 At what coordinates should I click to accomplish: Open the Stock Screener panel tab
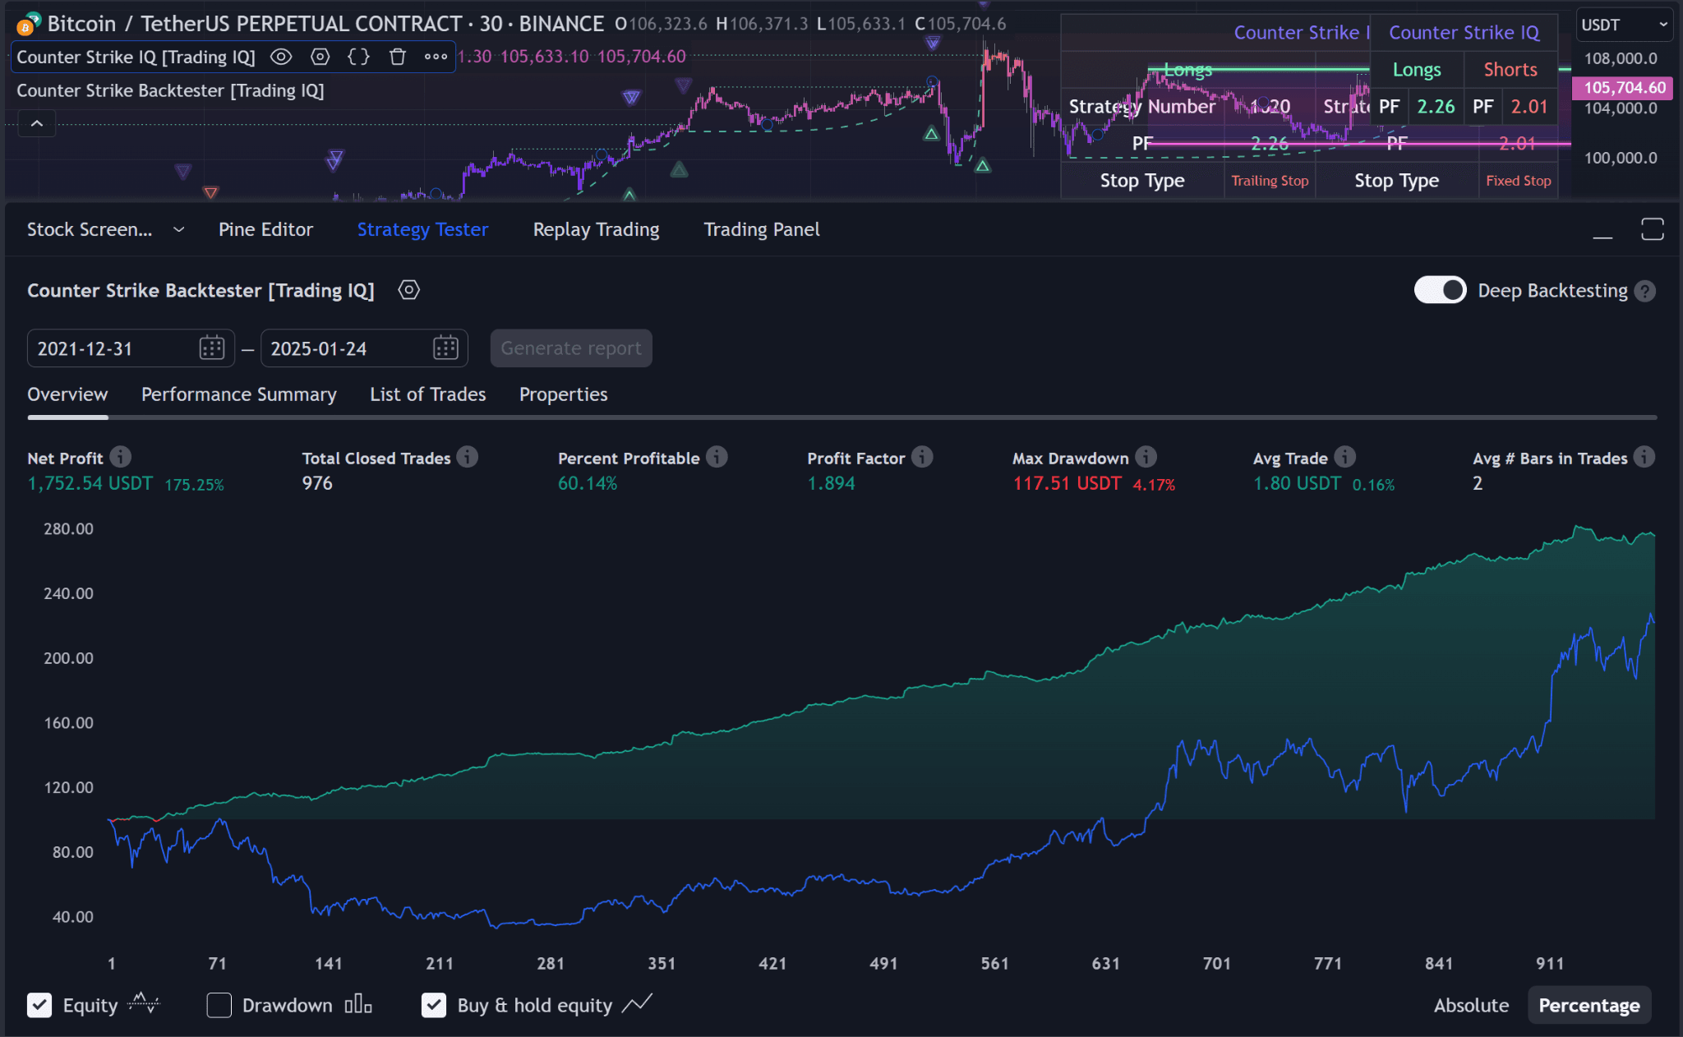click(90, 230)
